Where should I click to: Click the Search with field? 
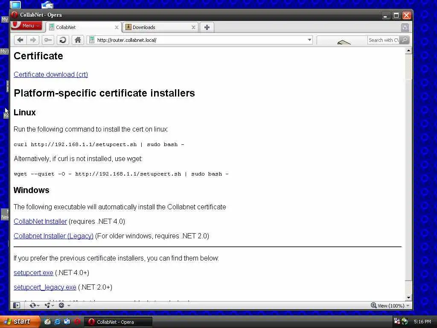[x=384, y=40]
